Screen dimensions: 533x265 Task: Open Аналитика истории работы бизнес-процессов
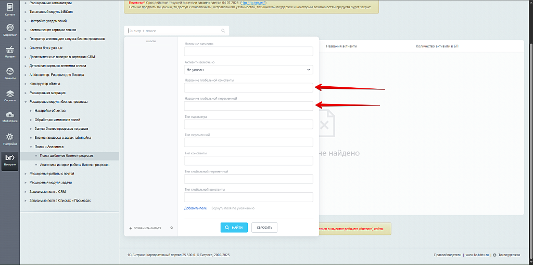click(x=74, y=165)
